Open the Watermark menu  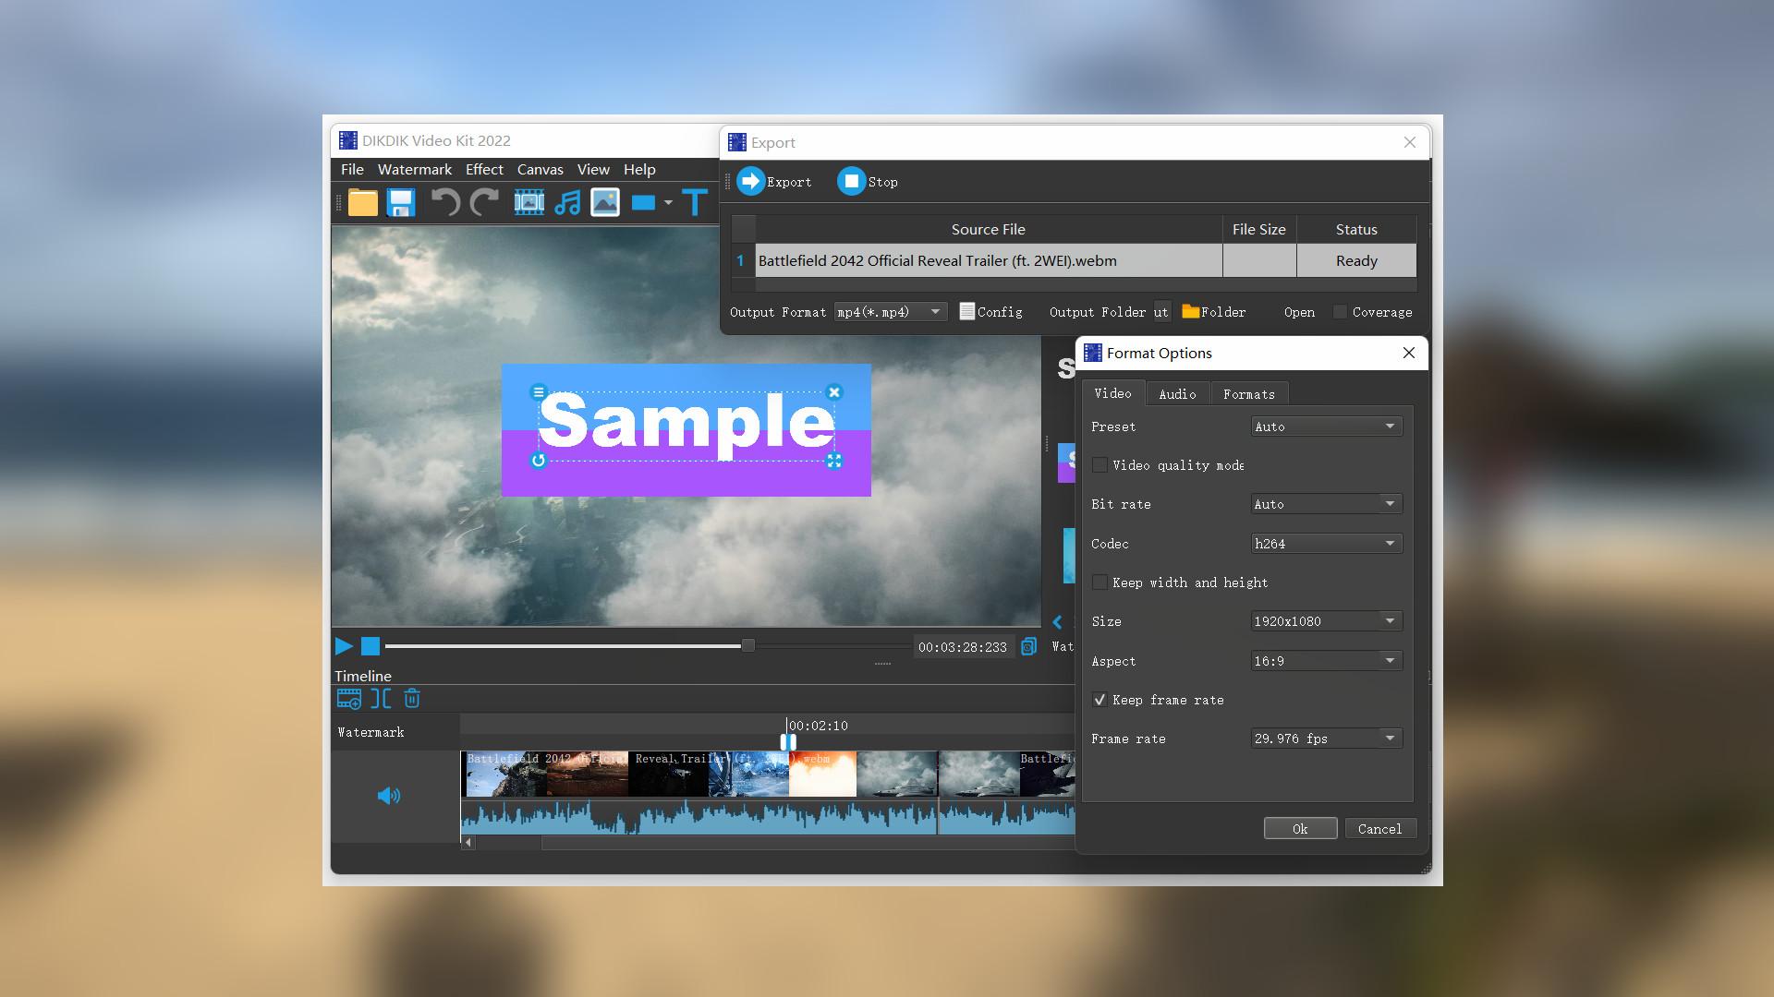coord(414,169)
